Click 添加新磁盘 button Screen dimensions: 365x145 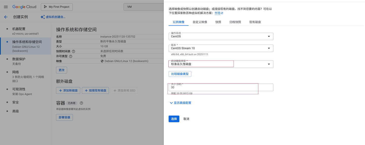click(68, 90)
